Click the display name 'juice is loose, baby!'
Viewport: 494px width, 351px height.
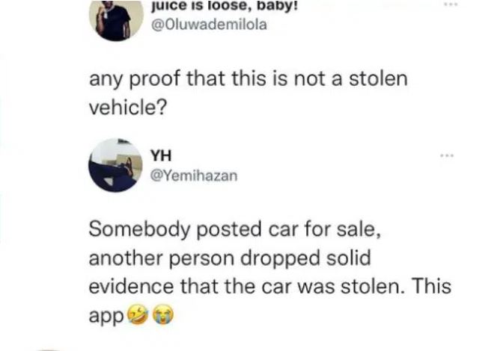point(225,6)
